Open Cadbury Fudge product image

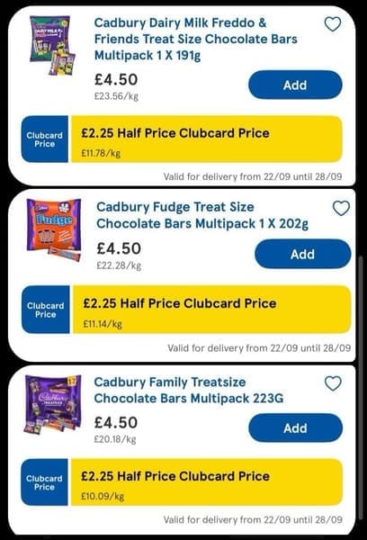pyautogui.click(x=54, y=229)
